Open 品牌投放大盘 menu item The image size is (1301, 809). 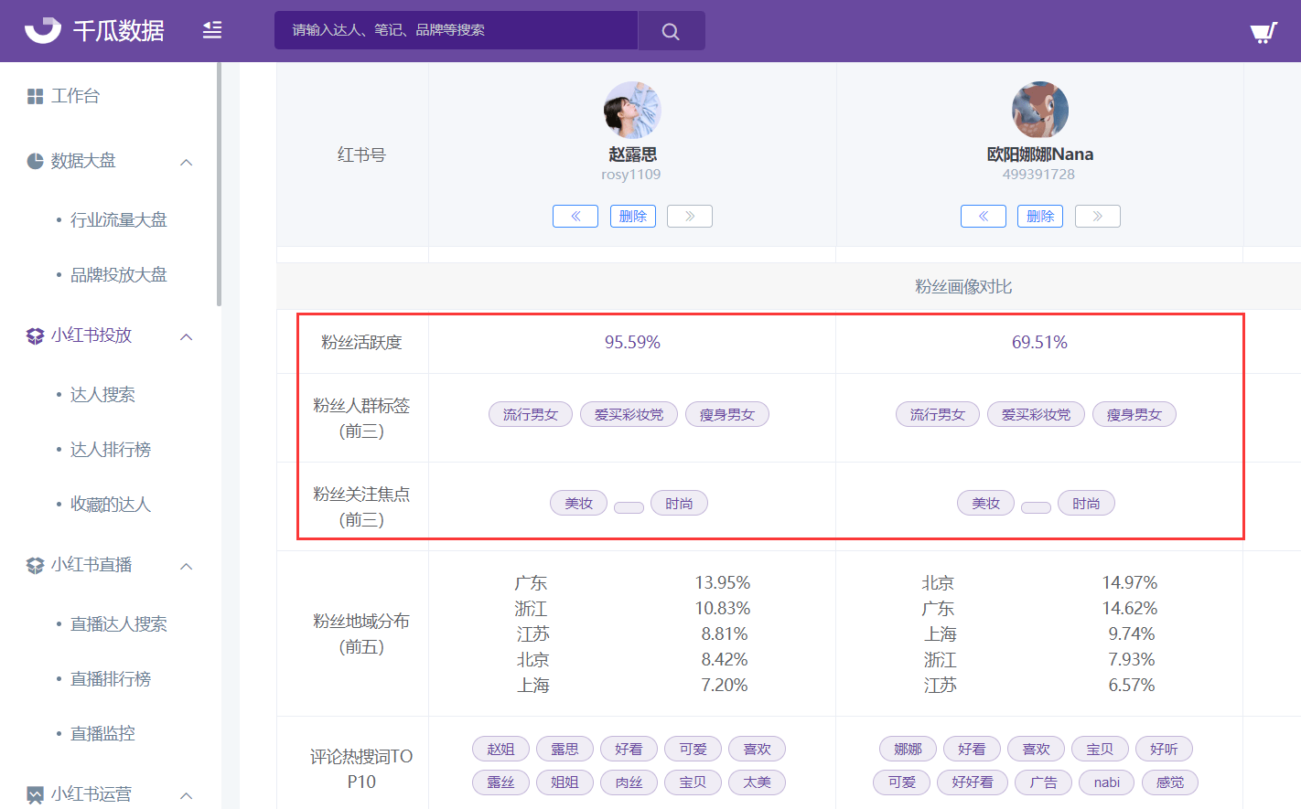[119, 274]
